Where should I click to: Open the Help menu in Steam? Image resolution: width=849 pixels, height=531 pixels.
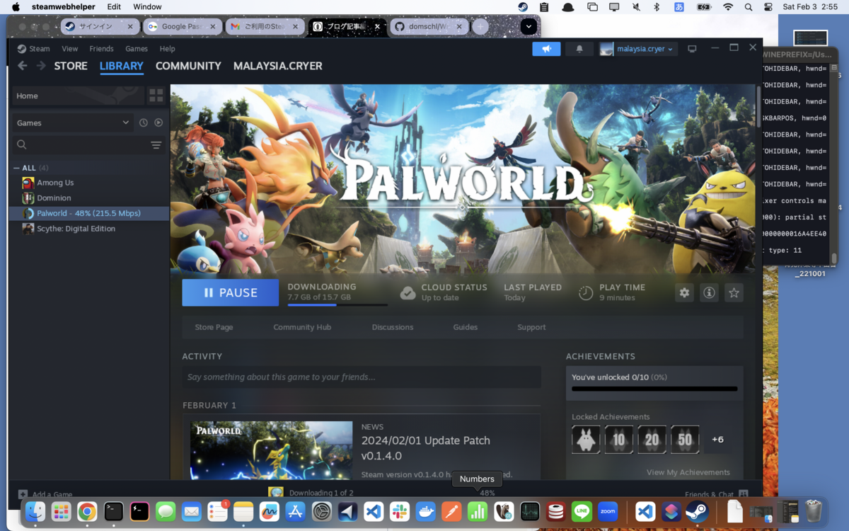coord(167,49)
